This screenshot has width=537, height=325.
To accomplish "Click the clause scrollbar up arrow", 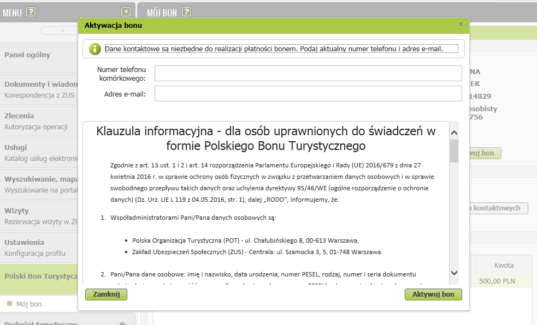I will click(454, 133).
